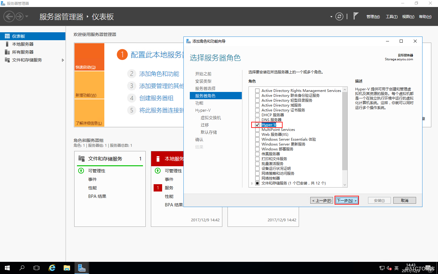Open the notifications flag
Screen dimensions: 438x274
click(x=356, y=16)
